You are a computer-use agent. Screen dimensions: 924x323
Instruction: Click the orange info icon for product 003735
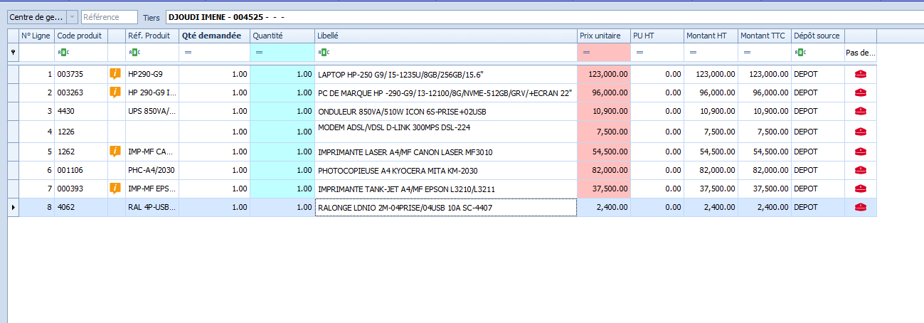pos(115,73)
